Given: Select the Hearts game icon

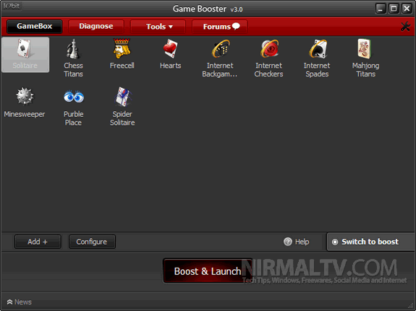Looking at the screenshot, I should pos(170,48).
